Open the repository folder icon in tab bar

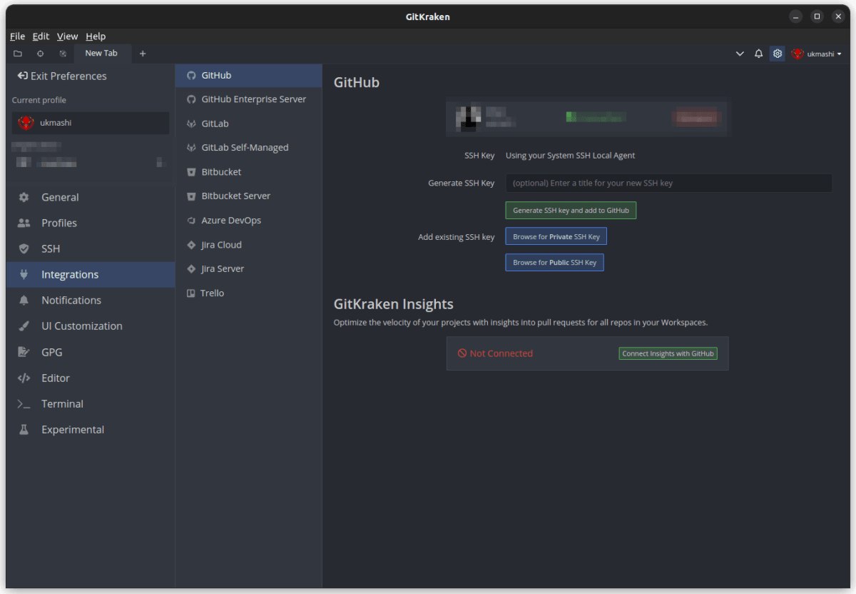pyautogui.click(x=18, y=54)
